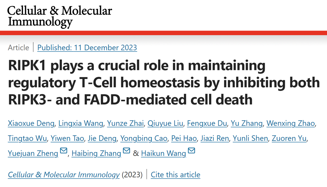Click the Yunze Zhai author link
327x187 pixels.
tap(125, 123)
